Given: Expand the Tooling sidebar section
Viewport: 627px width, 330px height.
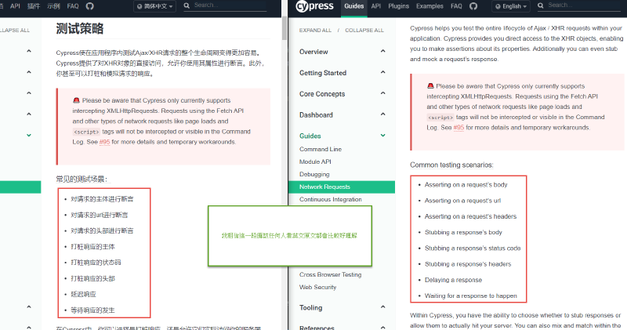Looking at the screenshot, I should tap(383, 308).
